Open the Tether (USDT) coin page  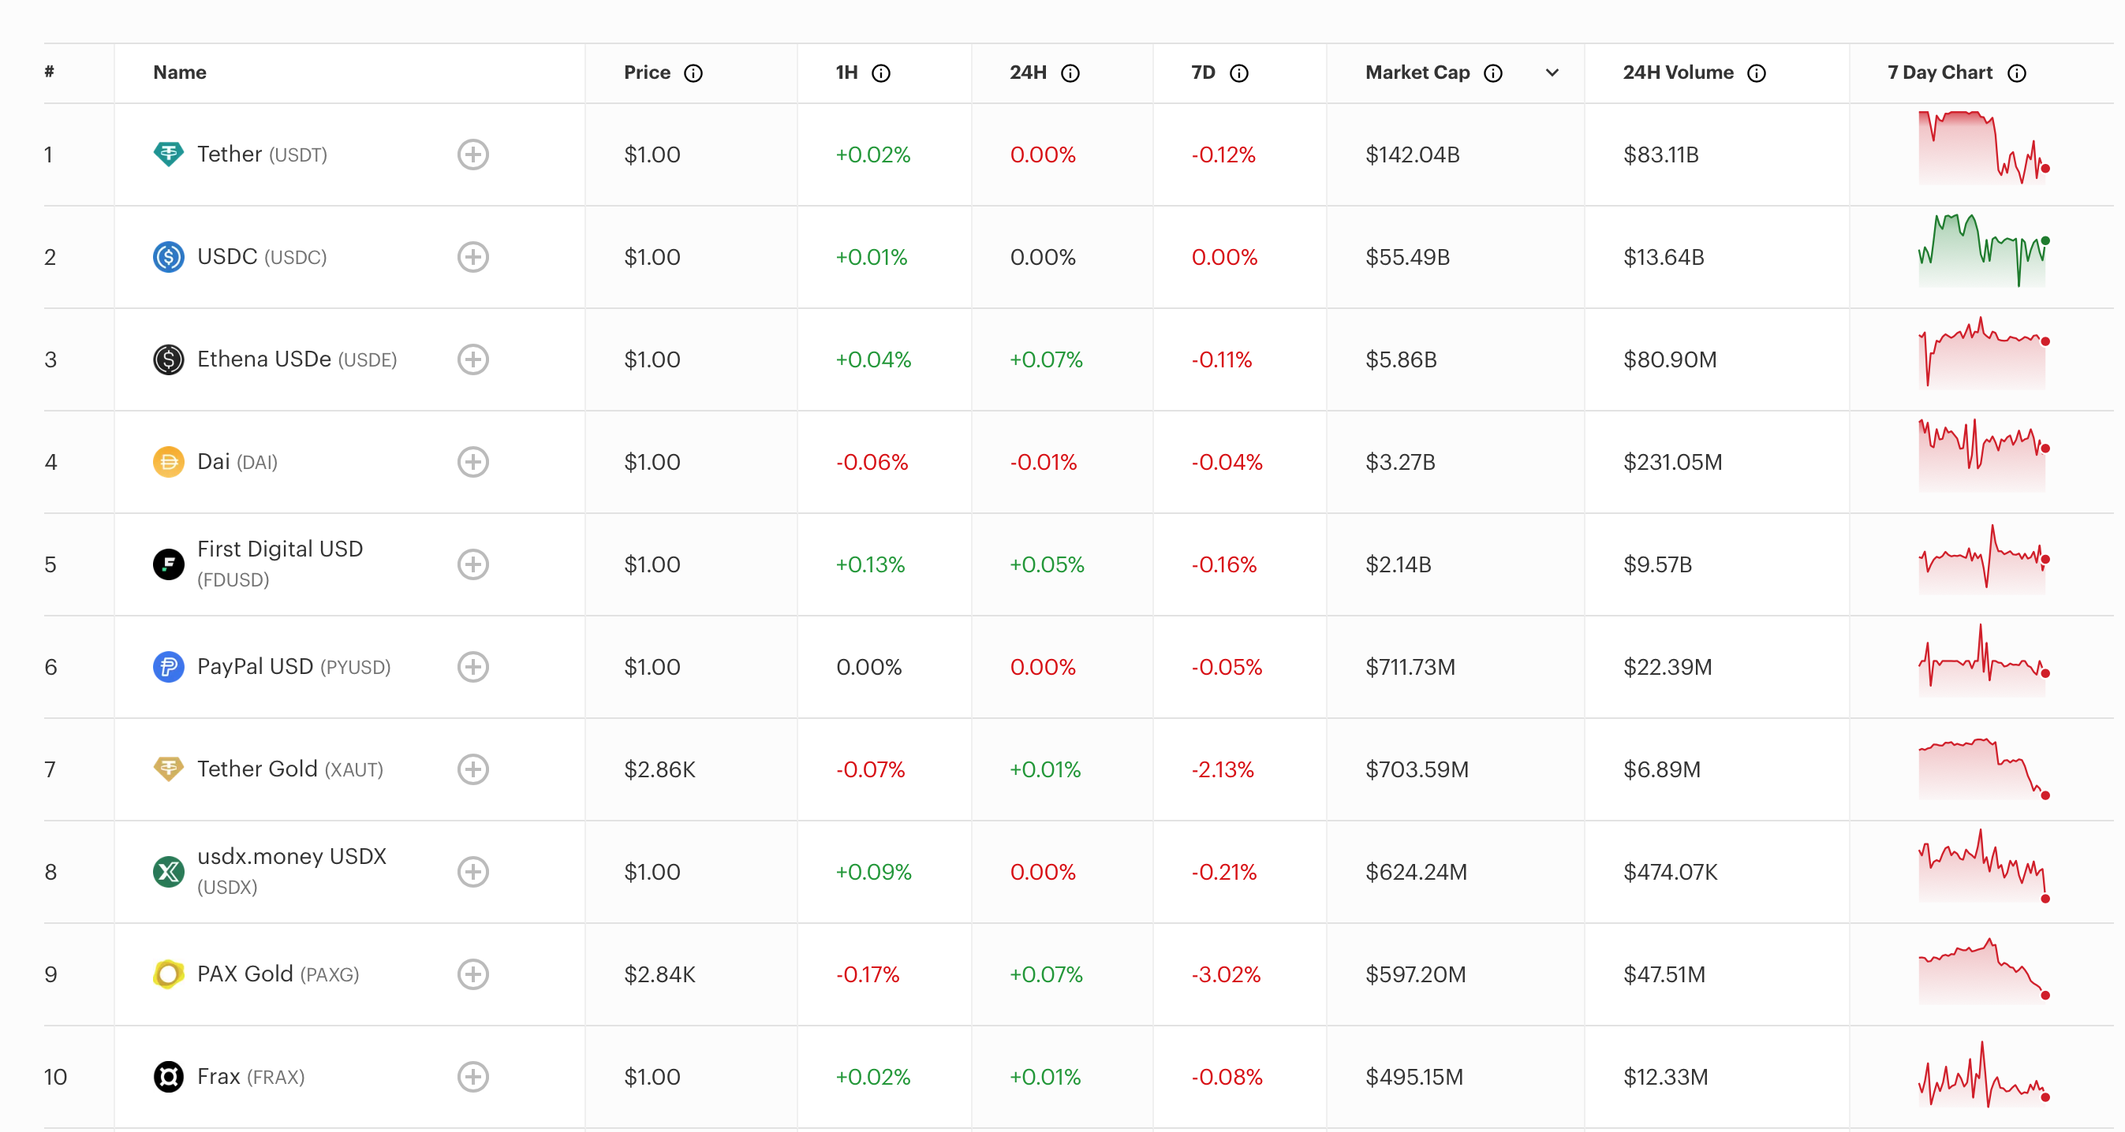263,155
